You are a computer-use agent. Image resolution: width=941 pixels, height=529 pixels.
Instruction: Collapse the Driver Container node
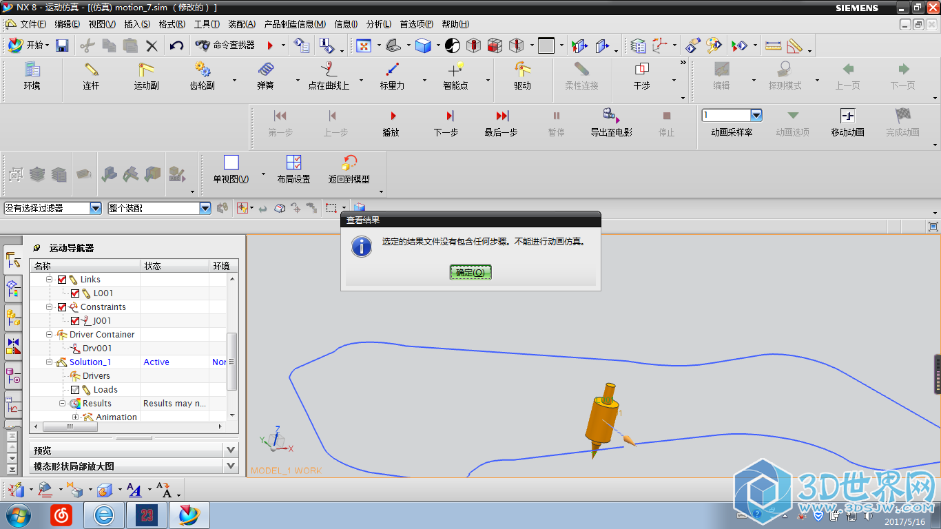pyautogui.click(x=50, y=335)
